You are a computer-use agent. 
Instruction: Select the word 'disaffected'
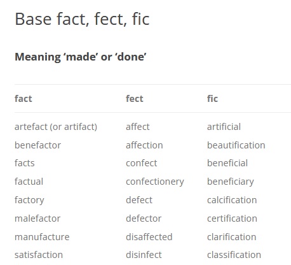tap(149, 237)
